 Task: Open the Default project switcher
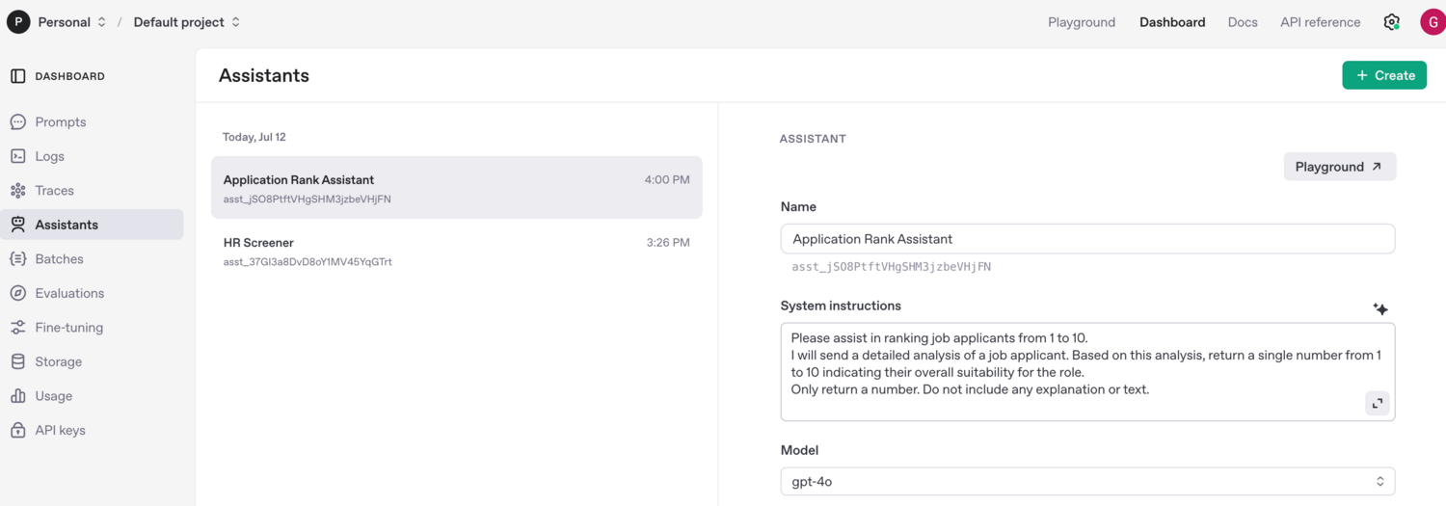(187, 22)
